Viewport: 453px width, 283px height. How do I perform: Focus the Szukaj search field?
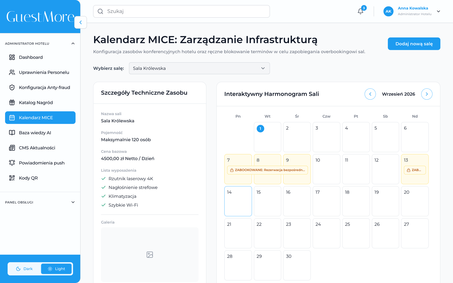[x=181, y=11]
